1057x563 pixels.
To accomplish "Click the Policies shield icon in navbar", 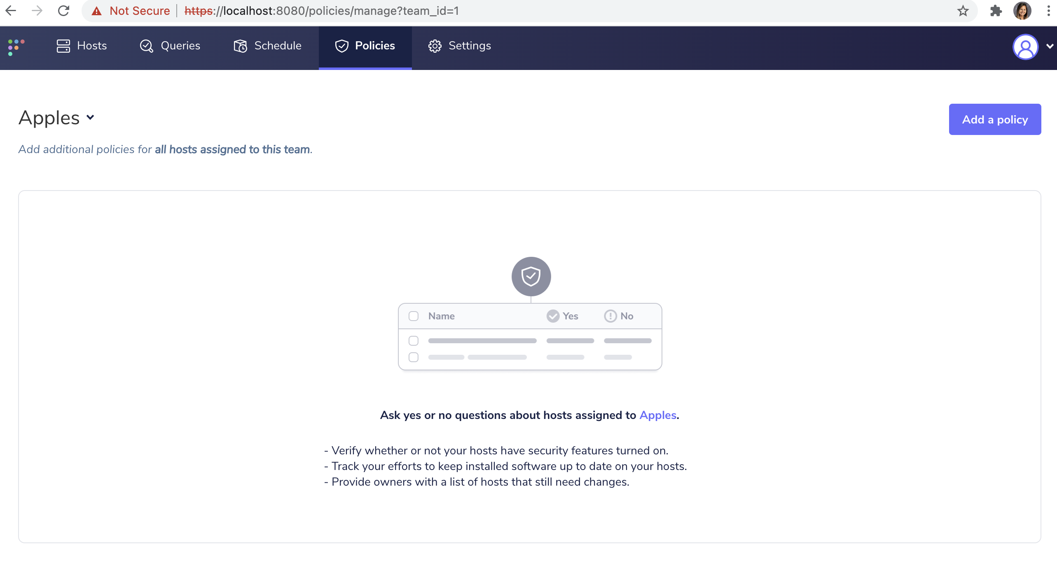I will [x=341, y=46].
